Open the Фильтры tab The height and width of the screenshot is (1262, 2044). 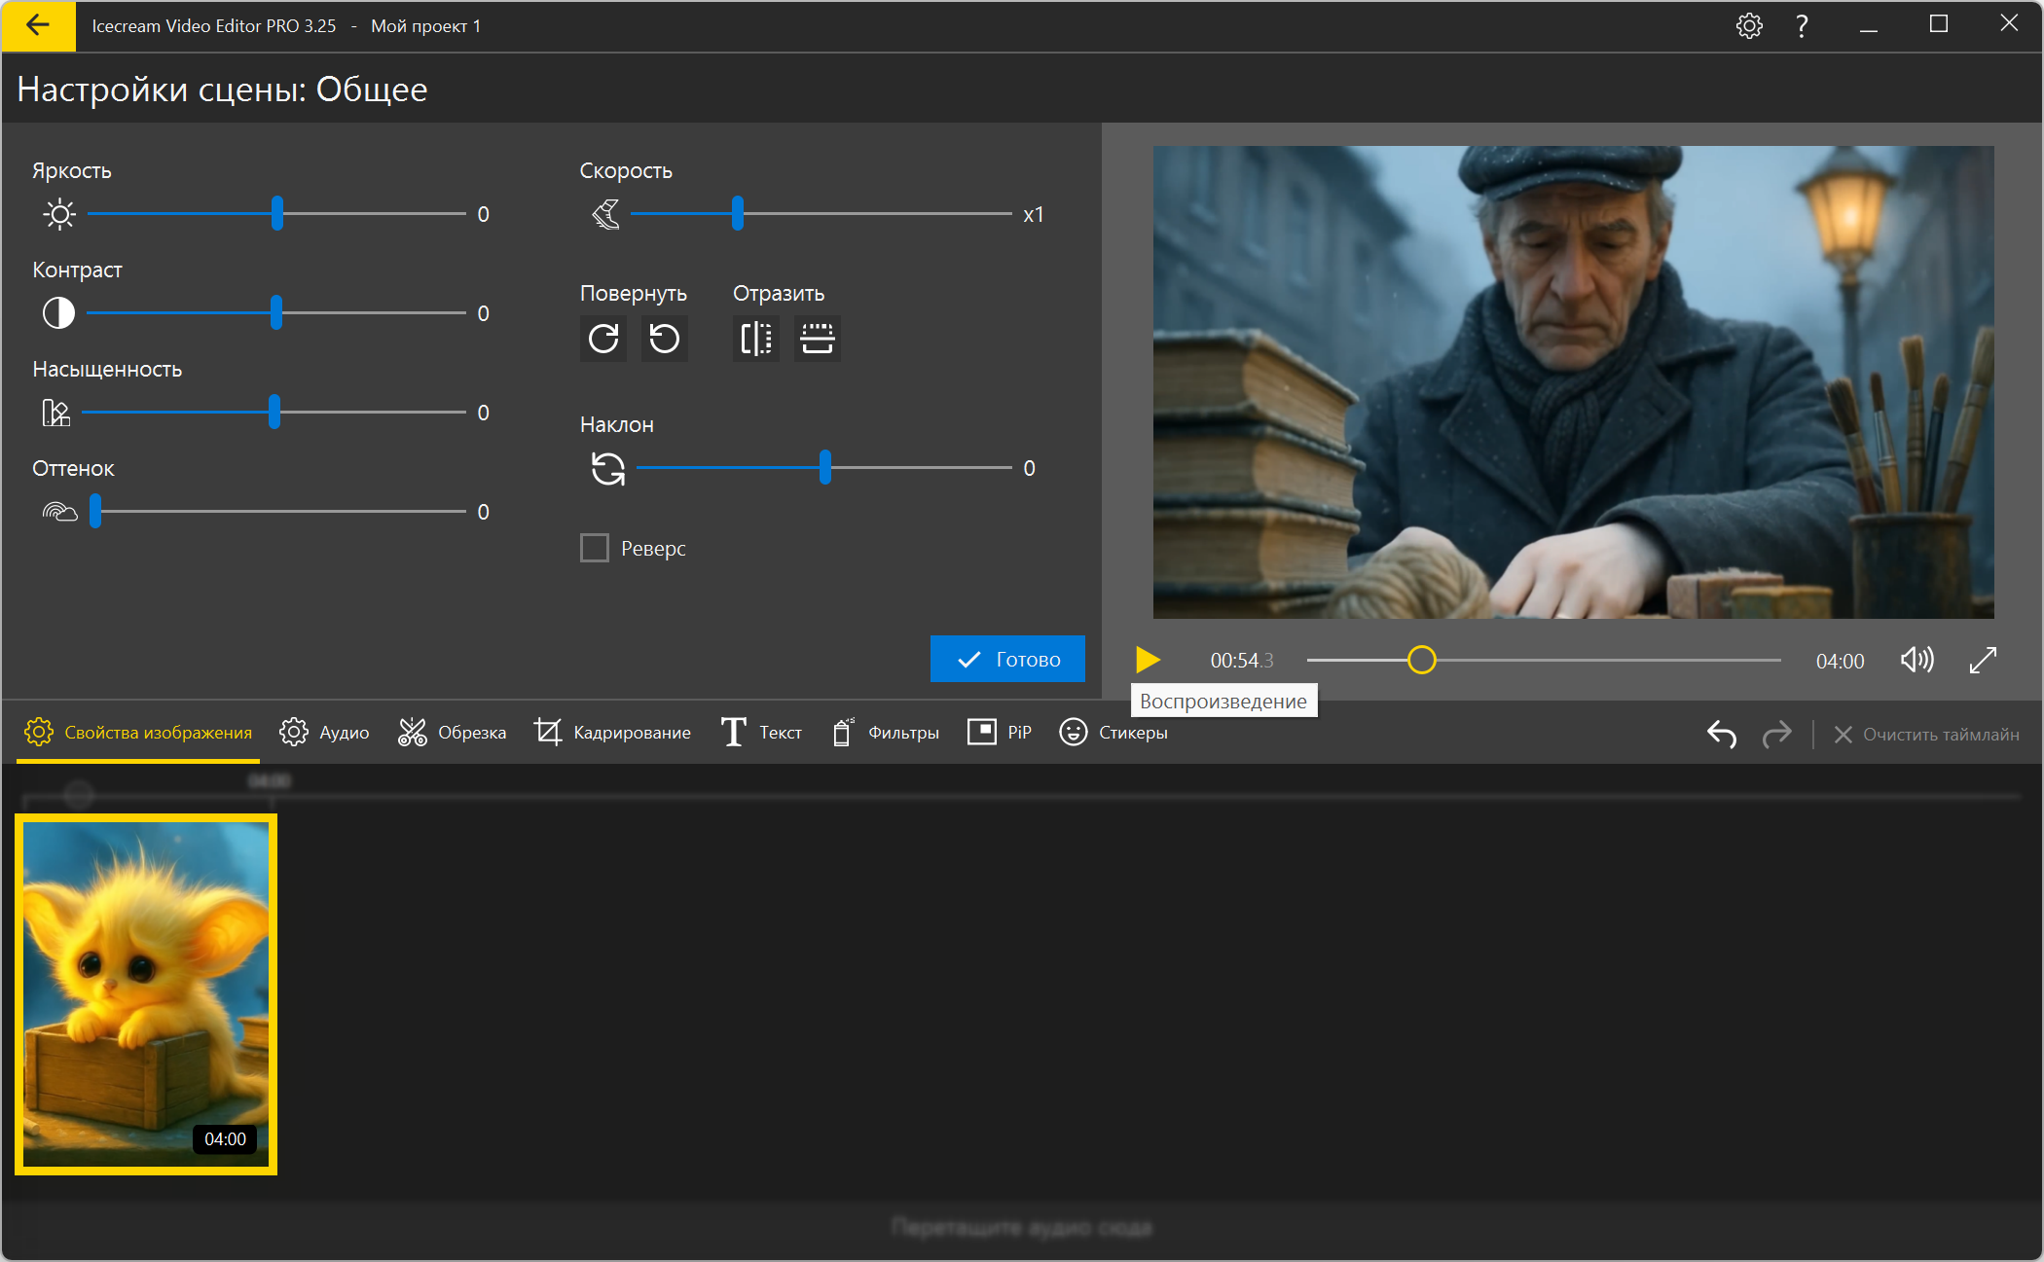pos(886,733)
